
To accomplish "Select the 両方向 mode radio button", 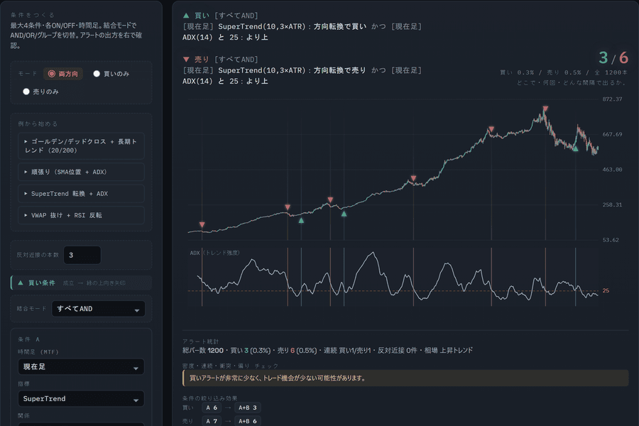I will coord(63,74).
